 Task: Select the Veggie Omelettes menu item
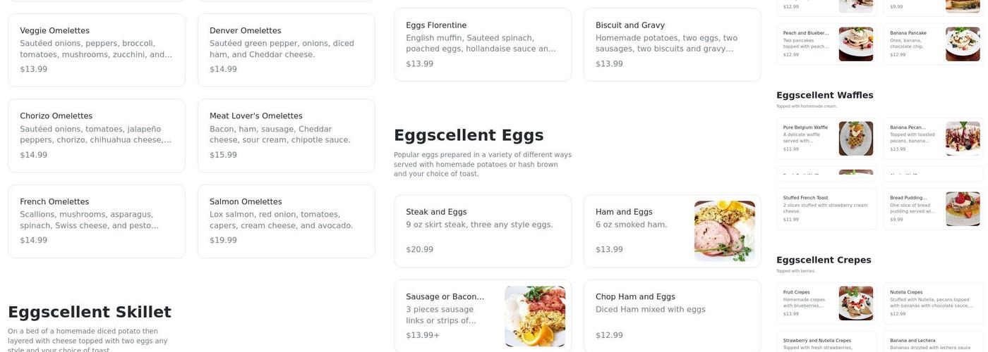point(97,50)
